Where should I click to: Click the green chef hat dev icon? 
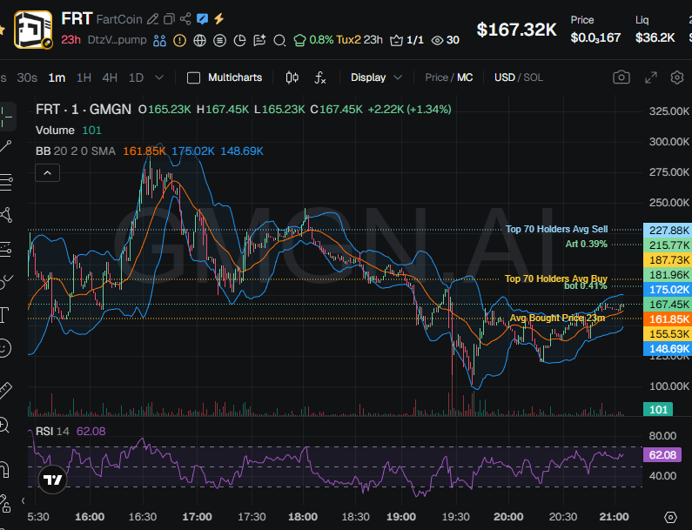coord(299,41)
